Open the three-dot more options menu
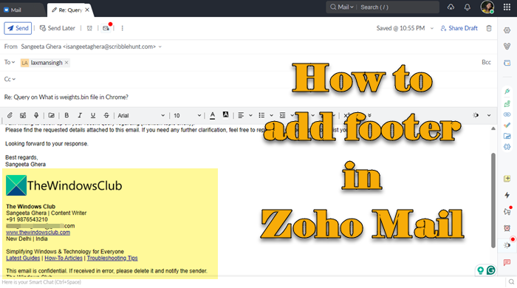This screenshot has height=288, width=517. tap(123, 28)
